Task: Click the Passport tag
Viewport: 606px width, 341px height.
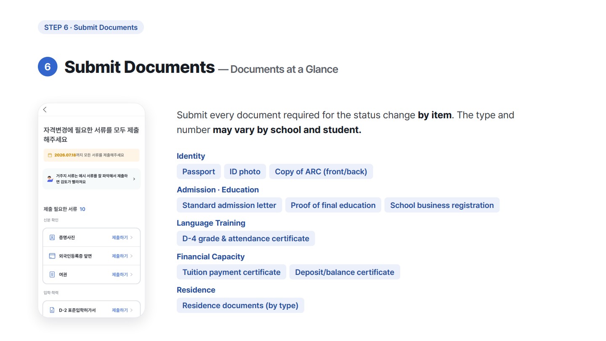Action: (x=199, y=171)
